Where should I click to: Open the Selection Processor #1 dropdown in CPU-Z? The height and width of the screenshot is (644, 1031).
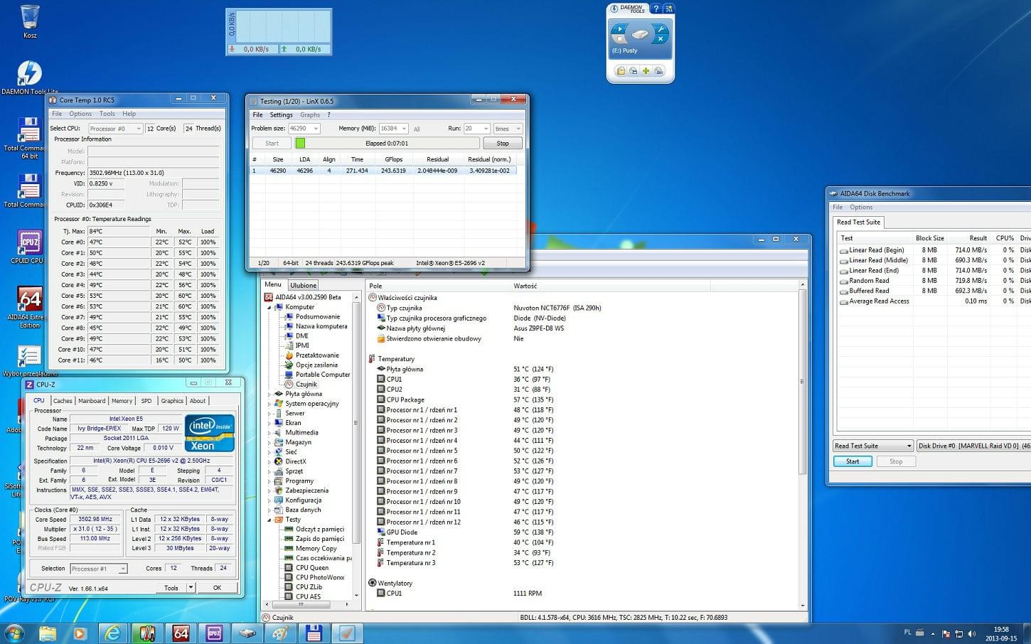[98, 569]
